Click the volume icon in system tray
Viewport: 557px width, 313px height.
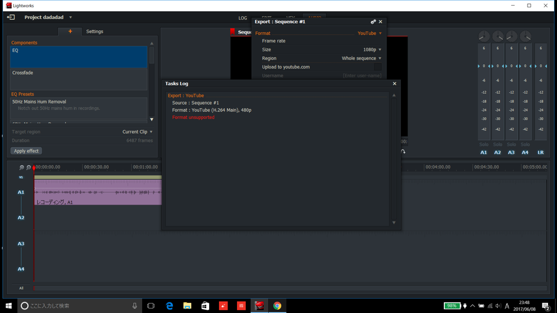(x=498, y=306)
